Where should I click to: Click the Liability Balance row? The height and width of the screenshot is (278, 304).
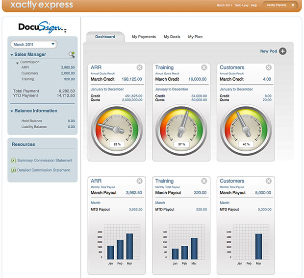[x=48, y=127]
